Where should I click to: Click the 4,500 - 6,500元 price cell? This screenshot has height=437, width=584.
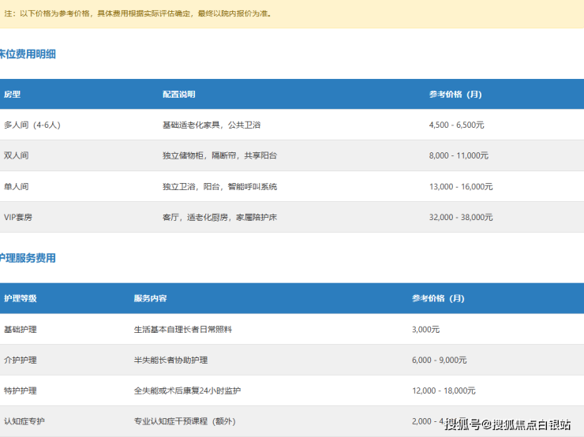pyautogui.click(x=456, y=125)
